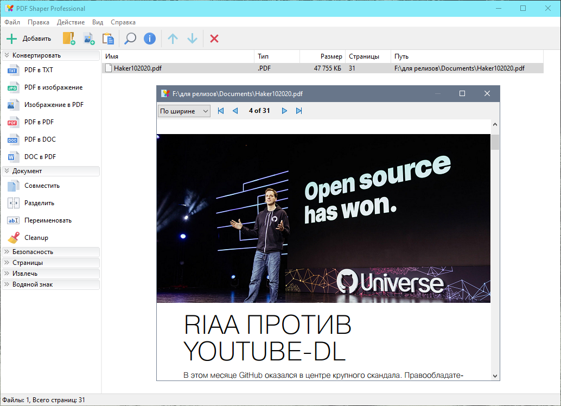The image size is (561, 406).
Task: Click the Добавить button
Action: [x=29, y=39]
